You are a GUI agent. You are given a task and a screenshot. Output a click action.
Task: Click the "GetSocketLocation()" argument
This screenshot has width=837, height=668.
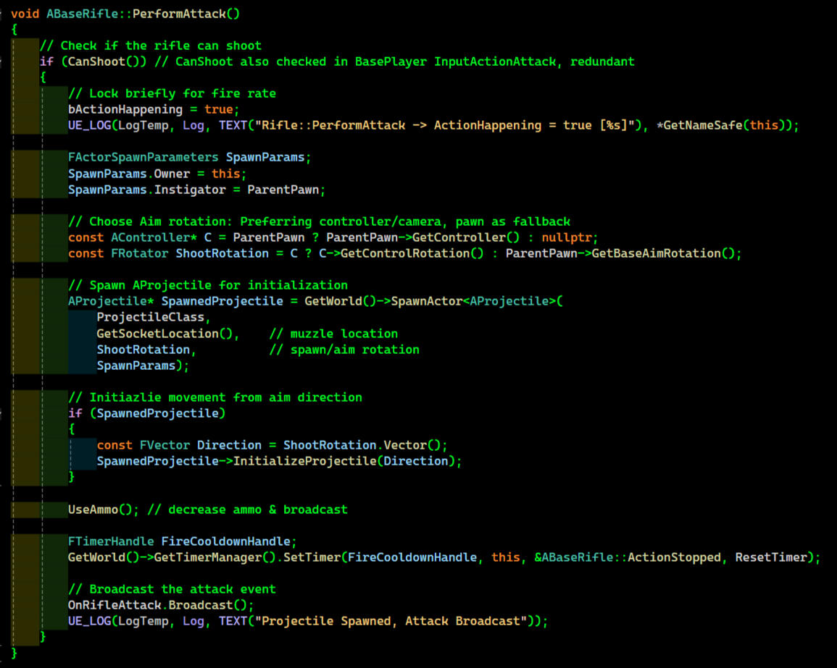(165, 334)
